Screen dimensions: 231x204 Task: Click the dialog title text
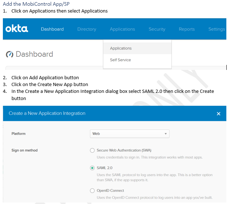point(47,113)
